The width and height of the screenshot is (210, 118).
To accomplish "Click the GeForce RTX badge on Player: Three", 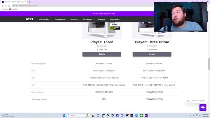I will coord(115,28).
